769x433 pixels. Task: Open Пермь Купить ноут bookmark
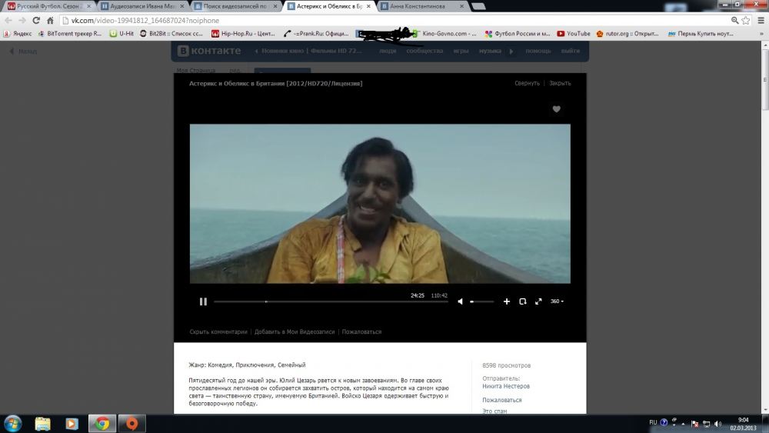click(701, 34)
